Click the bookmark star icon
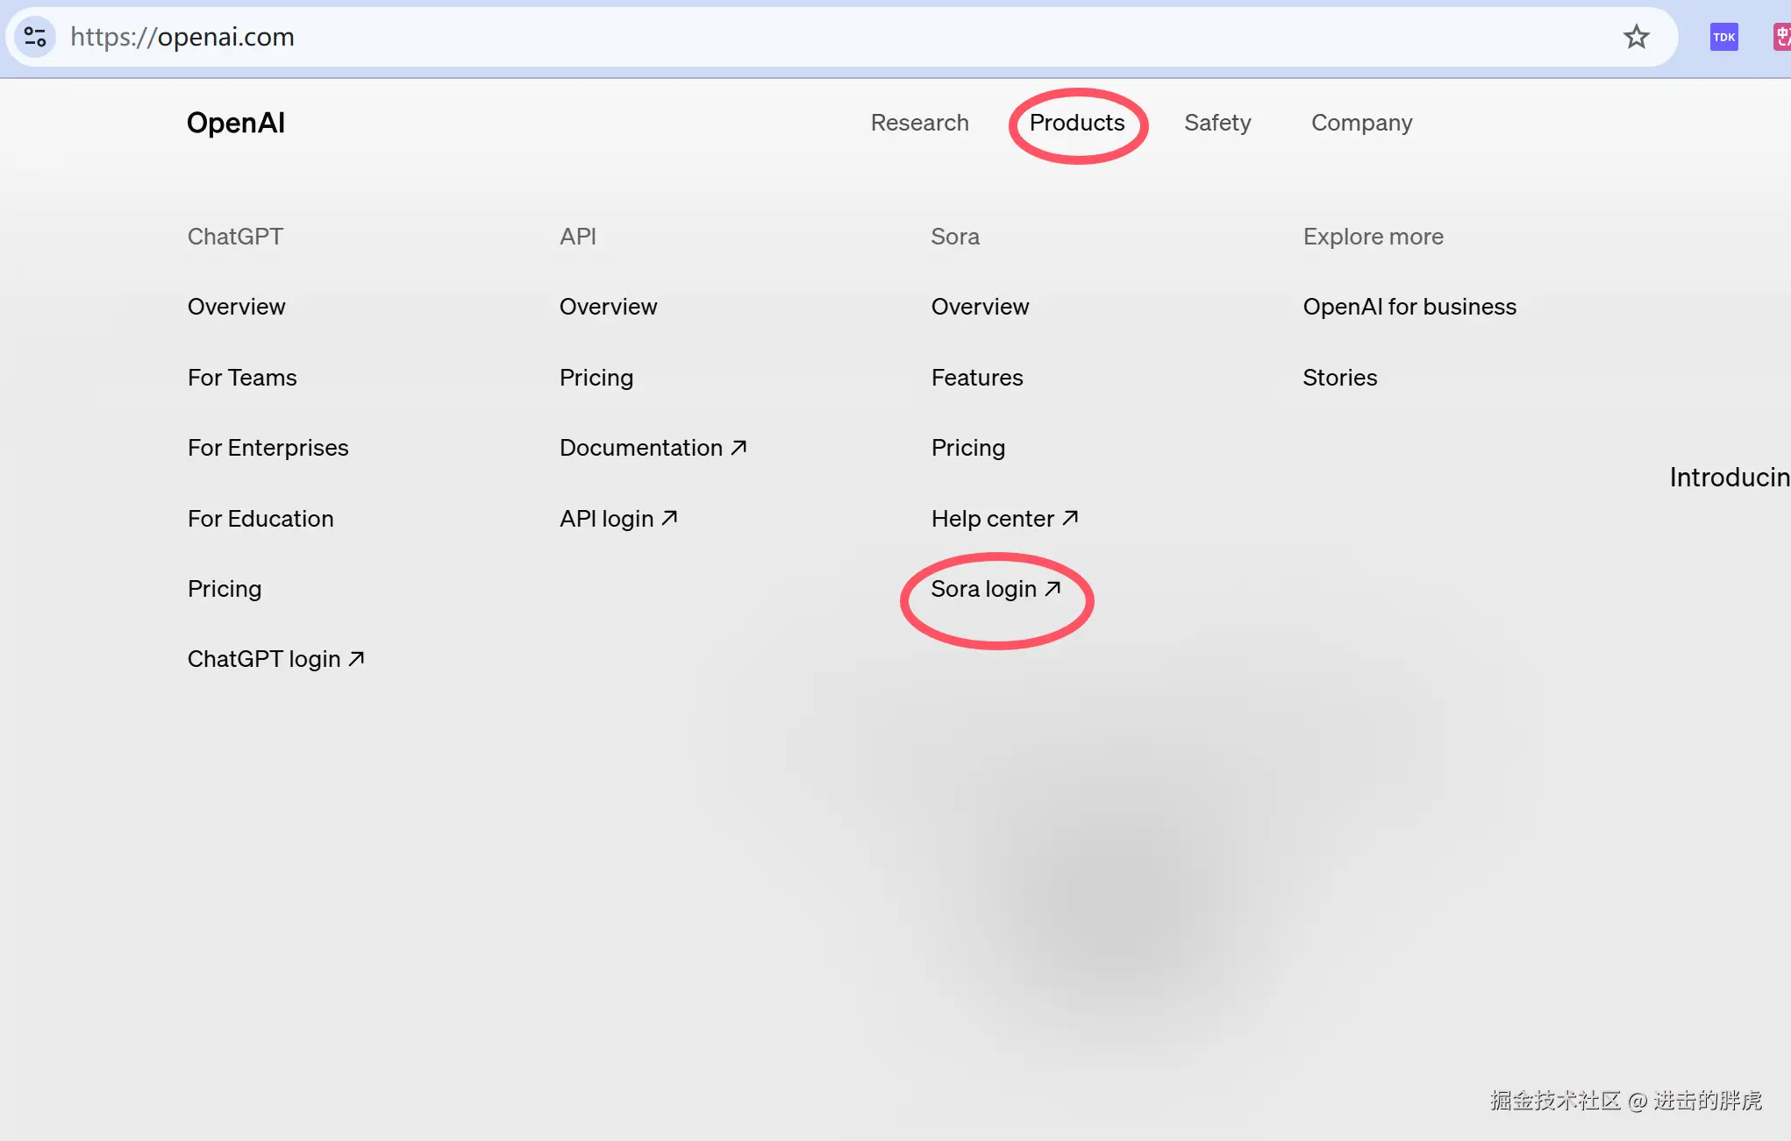Screen dimensions: 1791x1141 pos(1636,37)
